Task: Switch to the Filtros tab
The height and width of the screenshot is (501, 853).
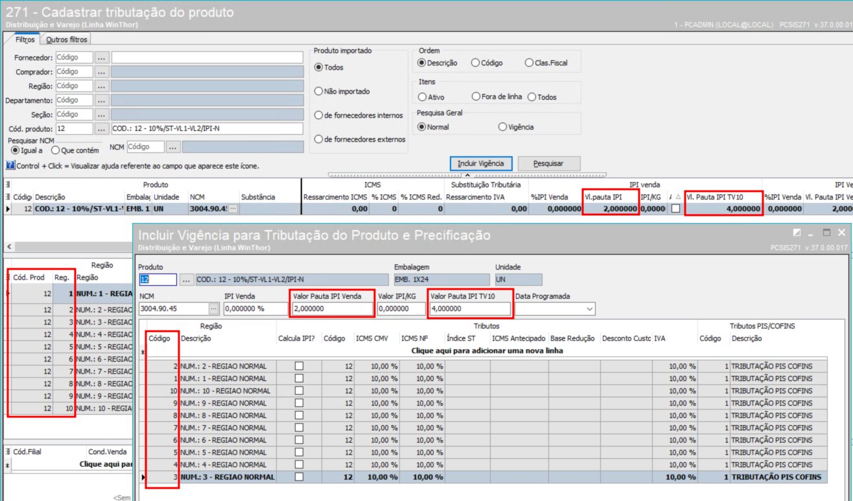Action: click(25, 40)
